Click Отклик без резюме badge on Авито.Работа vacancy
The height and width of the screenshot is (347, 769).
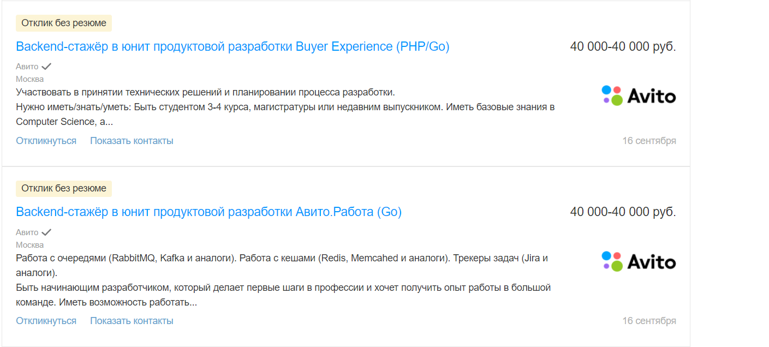click(64, 189)
